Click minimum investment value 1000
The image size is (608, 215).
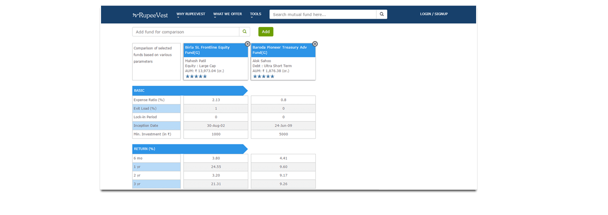(x=216, y=134)
